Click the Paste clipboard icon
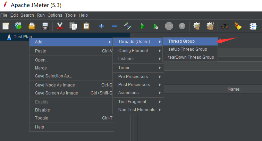This screenshot has width=262, height=141. pyautogui.click(x=86, y=26)
